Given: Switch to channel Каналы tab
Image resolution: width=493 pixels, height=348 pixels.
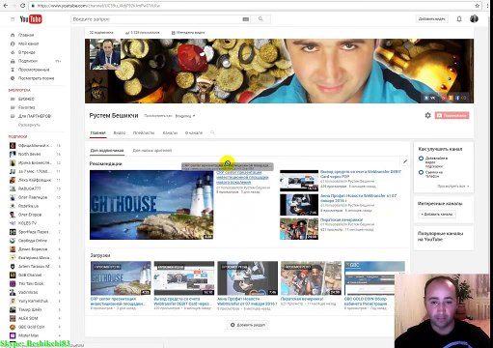Looking at the screenshot, I should pos(170,132).
